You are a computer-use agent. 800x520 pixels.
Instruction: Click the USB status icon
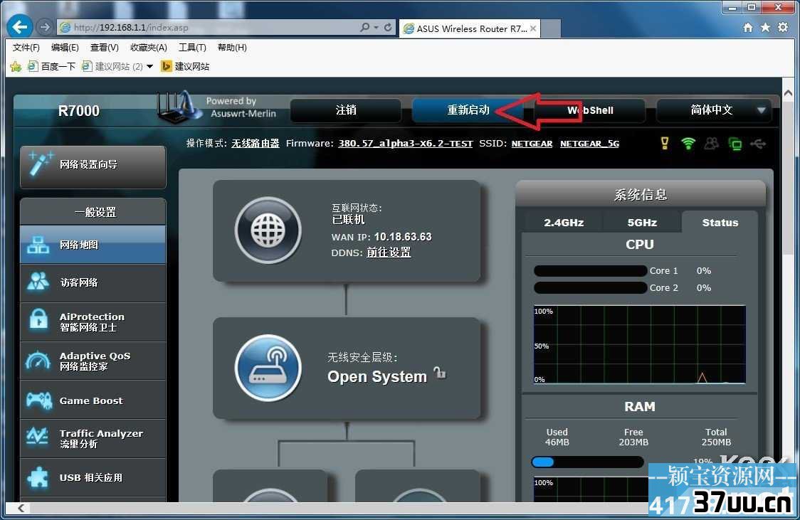(758, 144)
